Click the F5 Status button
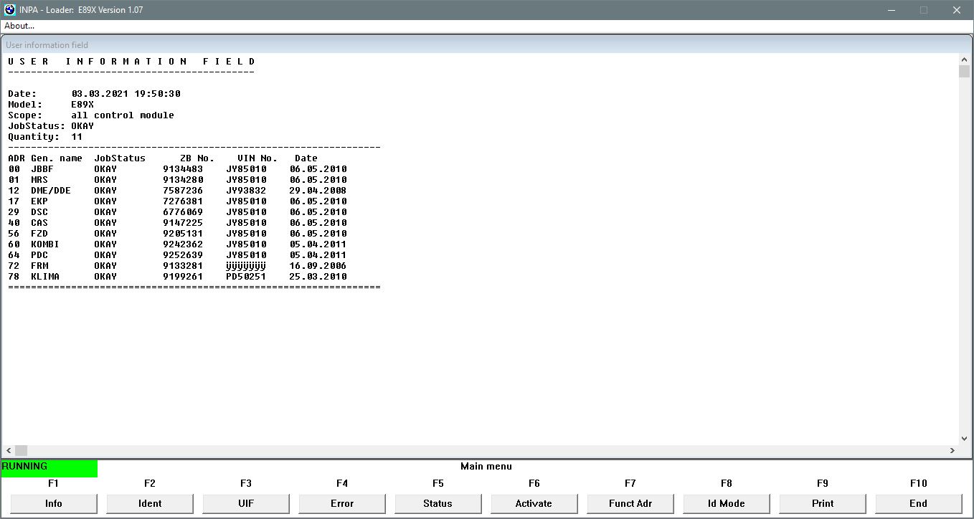The image size is (974, 519). point(438,503)
